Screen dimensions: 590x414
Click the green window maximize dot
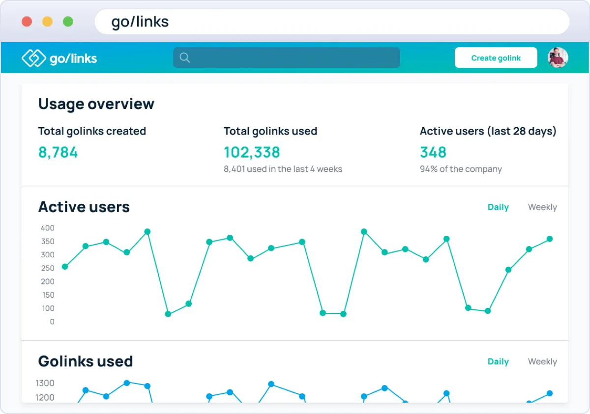(x=68, y=22)
